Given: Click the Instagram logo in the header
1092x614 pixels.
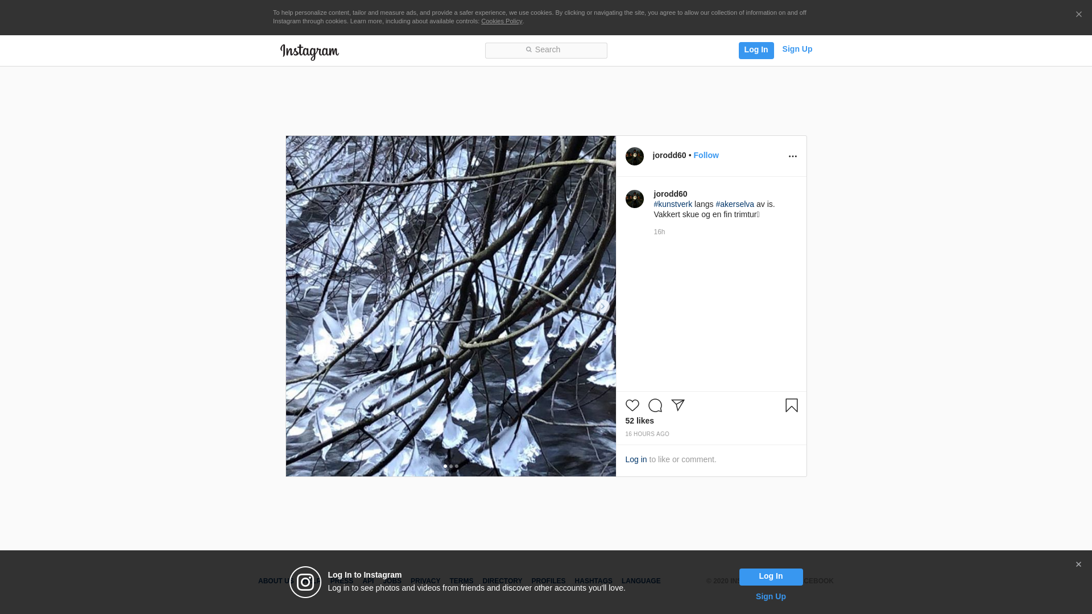Looking at the screenshot, I should point(309,52).
